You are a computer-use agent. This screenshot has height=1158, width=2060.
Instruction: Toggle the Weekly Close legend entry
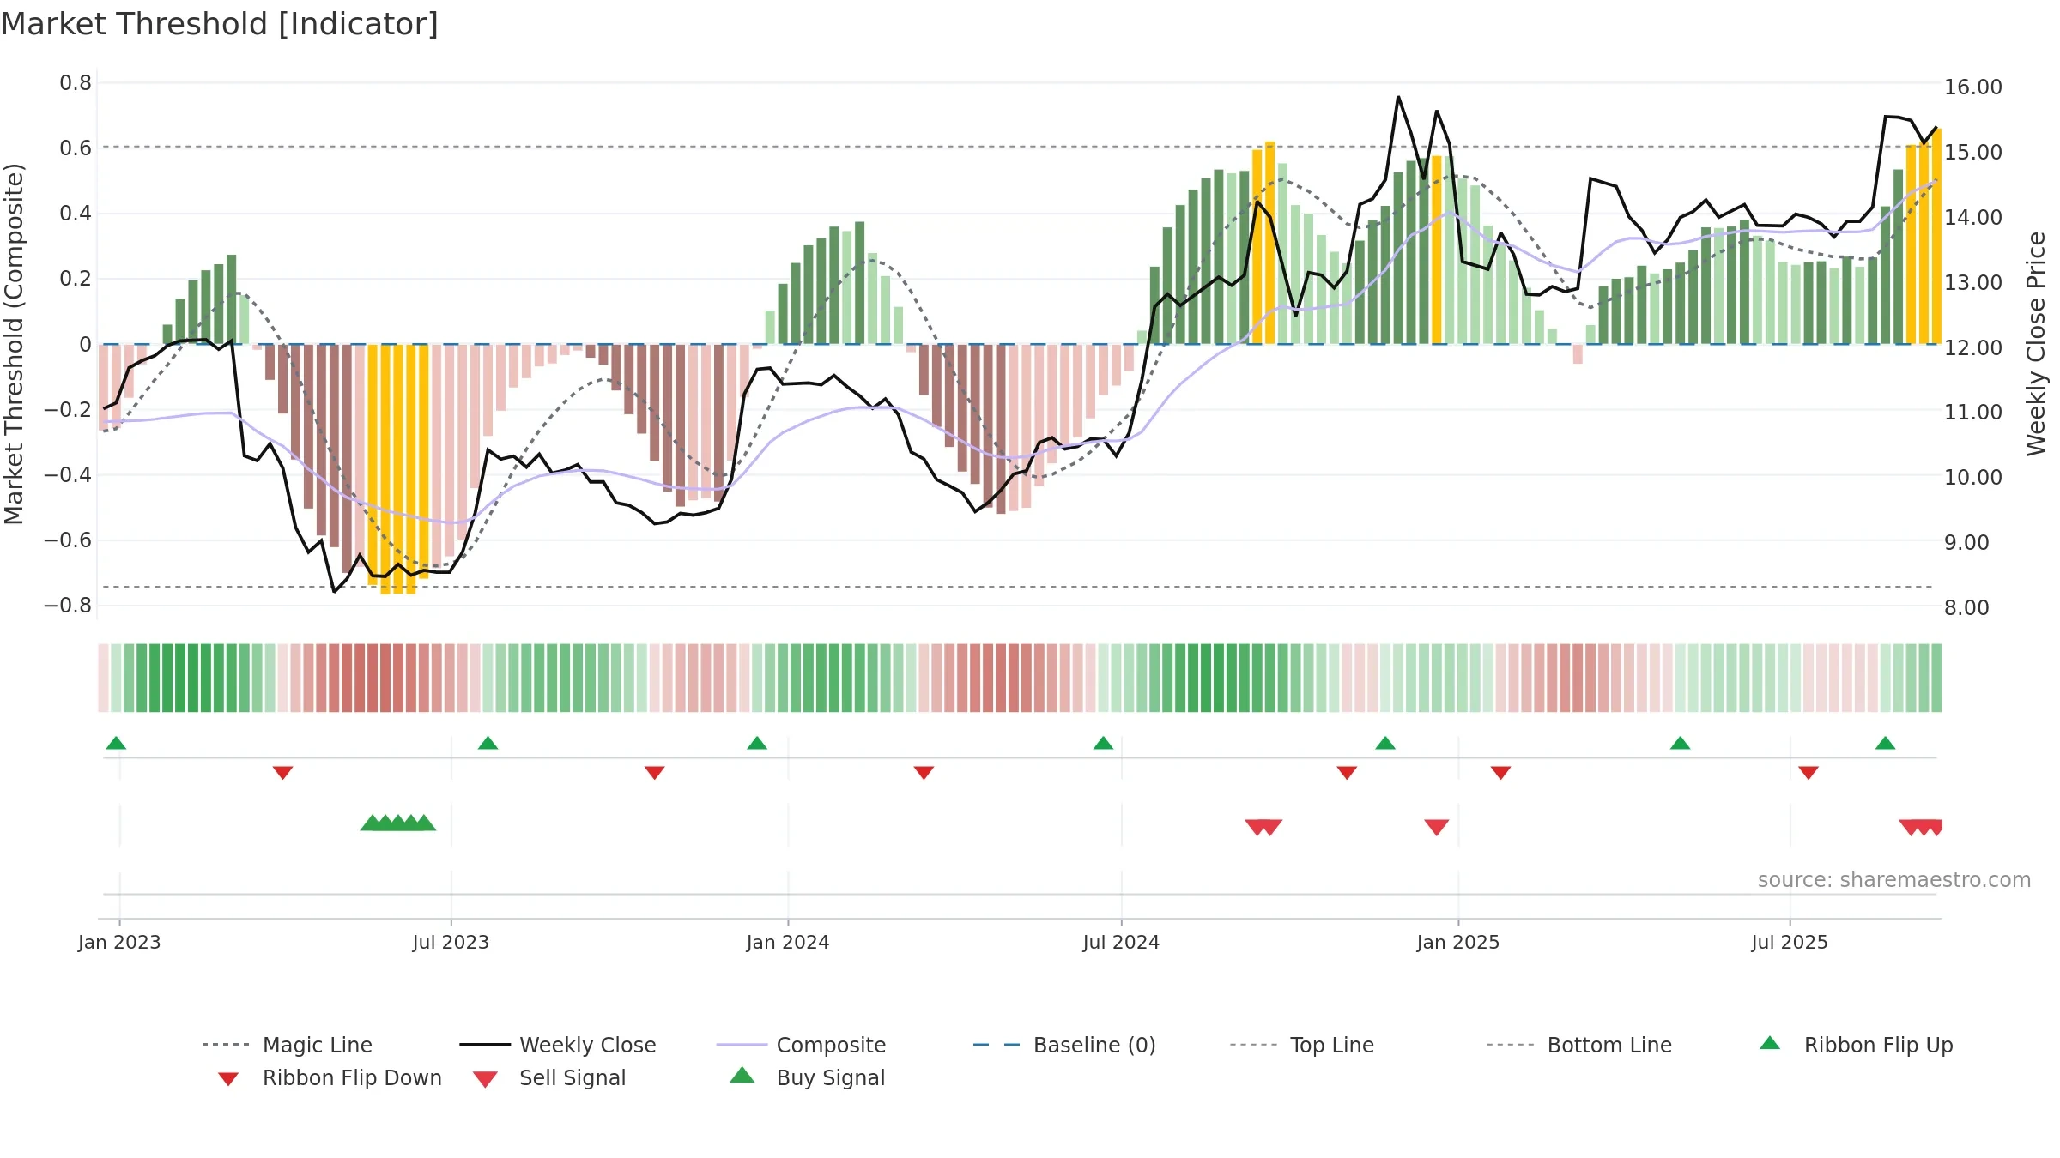tap(558, 1045)
